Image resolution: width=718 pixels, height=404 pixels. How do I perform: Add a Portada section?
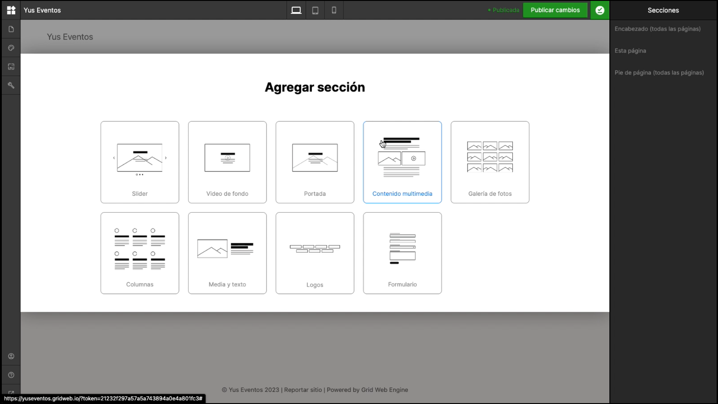coord(315,162)
